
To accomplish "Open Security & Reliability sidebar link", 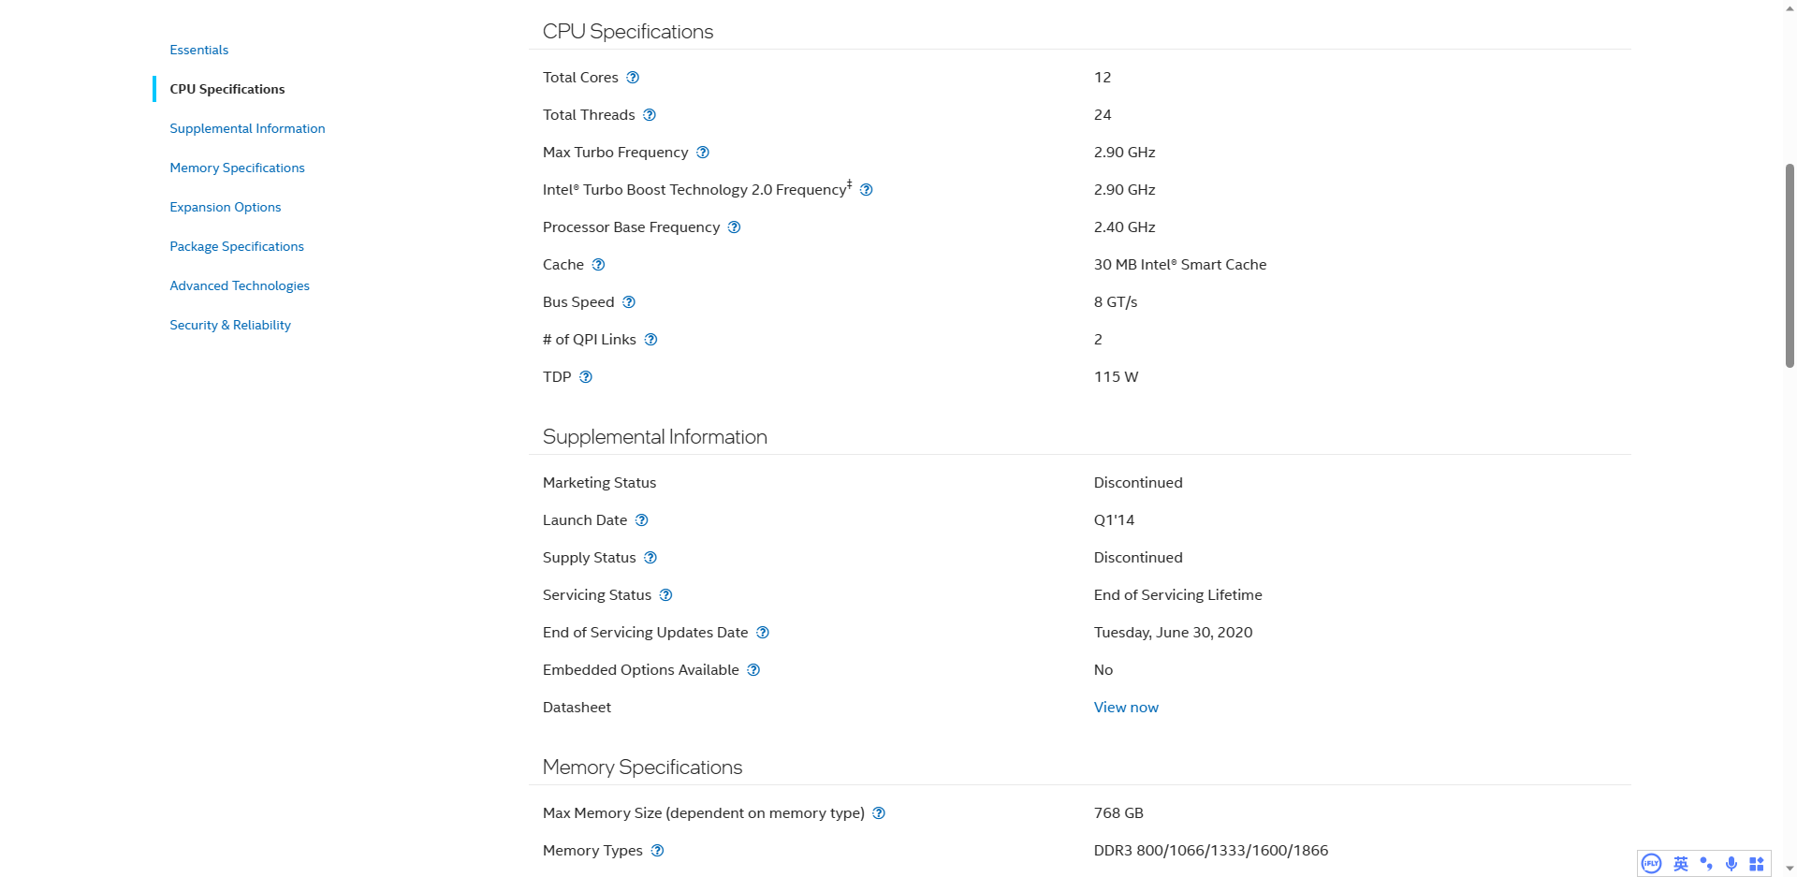I will [x=230, y=325].
